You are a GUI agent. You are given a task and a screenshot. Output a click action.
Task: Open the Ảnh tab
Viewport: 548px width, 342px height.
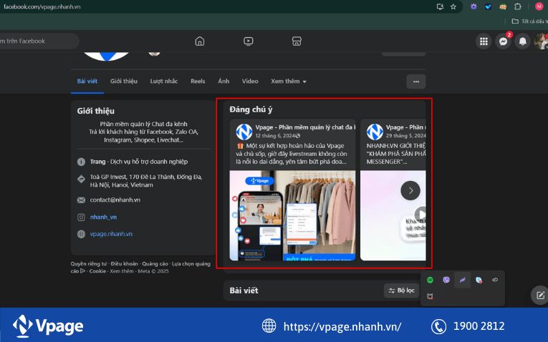click(223, 82)
